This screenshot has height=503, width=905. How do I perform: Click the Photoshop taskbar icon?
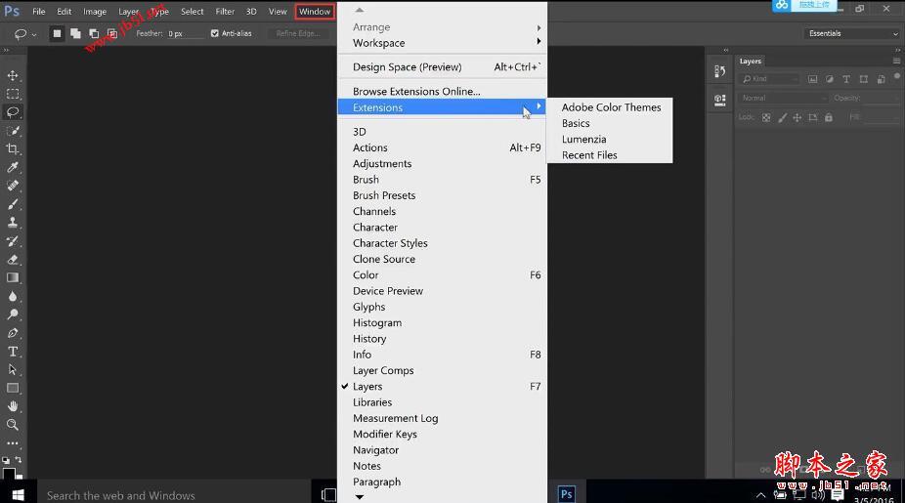pos(566,494)
